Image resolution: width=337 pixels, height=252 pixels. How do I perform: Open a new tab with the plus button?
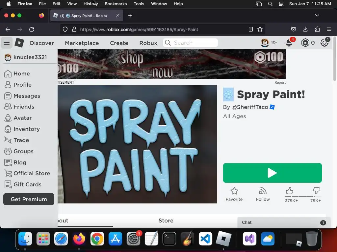click(130, 16)
